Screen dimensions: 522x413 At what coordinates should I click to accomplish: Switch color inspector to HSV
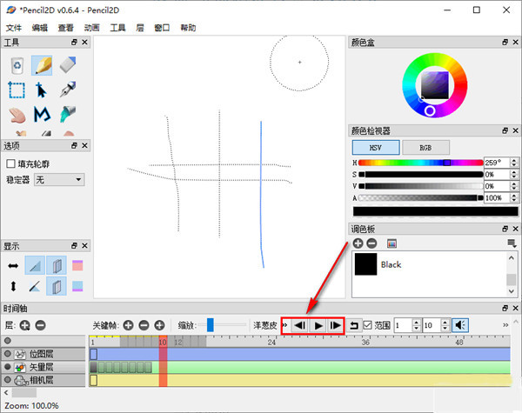[x=376, y=148]
